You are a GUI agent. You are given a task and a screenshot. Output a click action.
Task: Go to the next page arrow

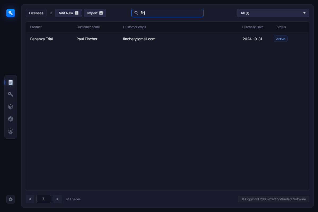[x=58, y=199]
